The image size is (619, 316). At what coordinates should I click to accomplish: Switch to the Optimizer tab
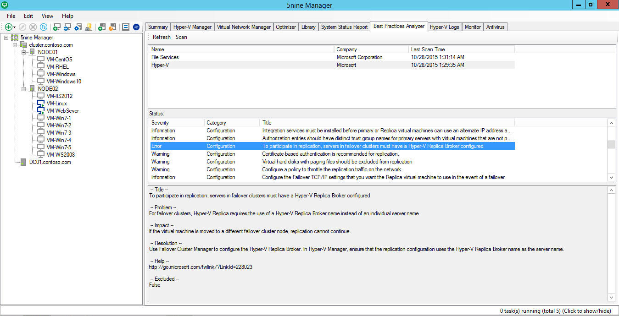[286, 27]
